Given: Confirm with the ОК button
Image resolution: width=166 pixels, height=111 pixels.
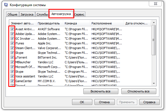Looking at the screenshot, I should tap(82, 102).
